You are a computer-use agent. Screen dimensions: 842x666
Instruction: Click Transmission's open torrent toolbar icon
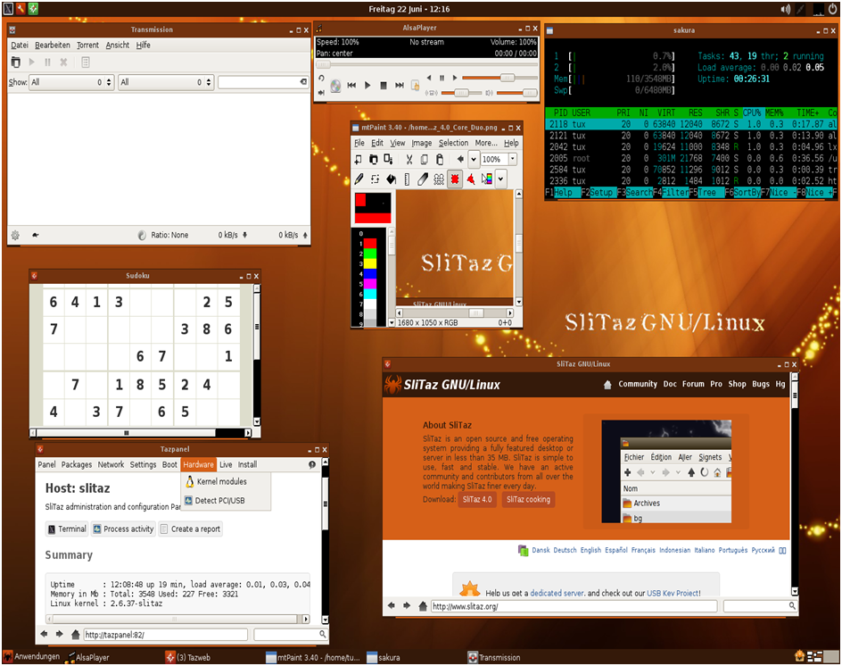(15, 62)
